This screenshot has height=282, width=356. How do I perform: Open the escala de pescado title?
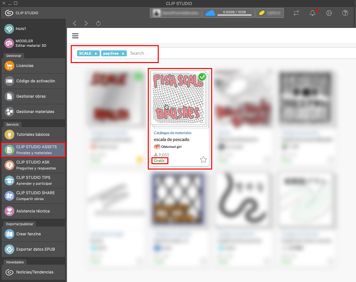click(171, 140)
